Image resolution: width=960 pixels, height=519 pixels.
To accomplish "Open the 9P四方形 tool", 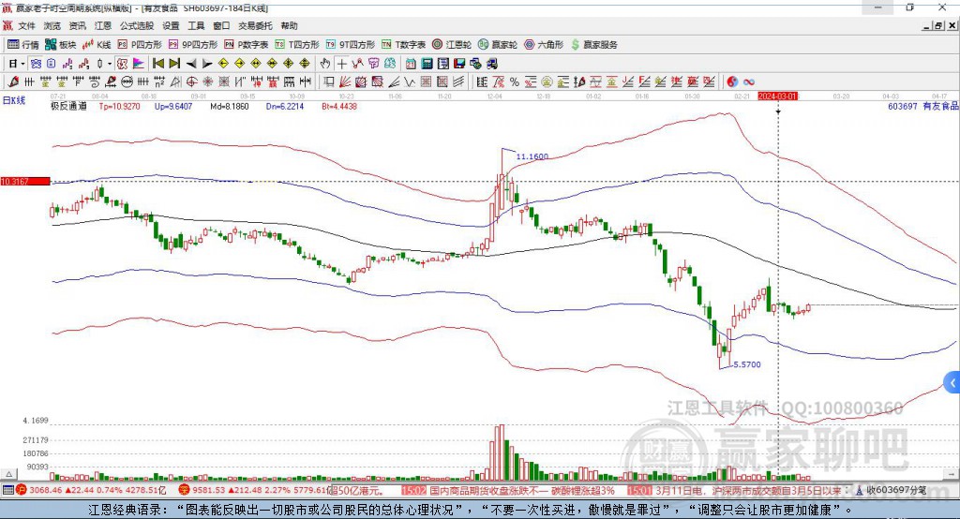I will [x=193, y=45].
